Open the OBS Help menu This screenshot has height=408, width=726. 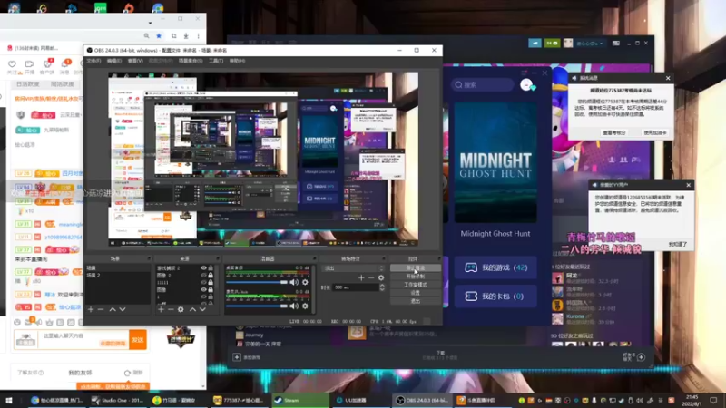tap(237, 61)
